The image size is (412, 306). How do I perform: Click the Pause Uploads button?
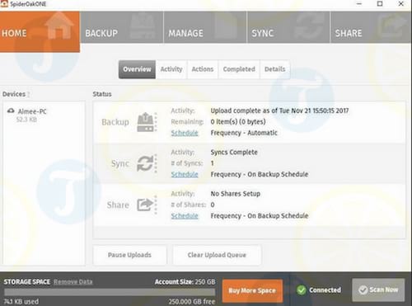coord(129,255)
